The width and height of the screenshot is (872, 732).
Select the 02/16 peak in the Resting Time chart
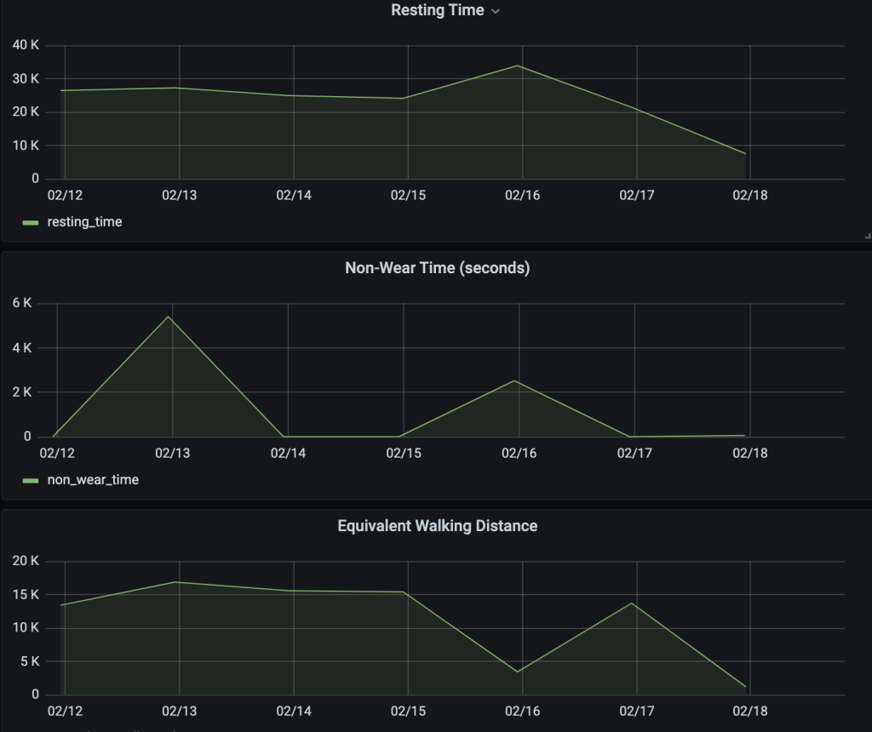click(519, 66)
